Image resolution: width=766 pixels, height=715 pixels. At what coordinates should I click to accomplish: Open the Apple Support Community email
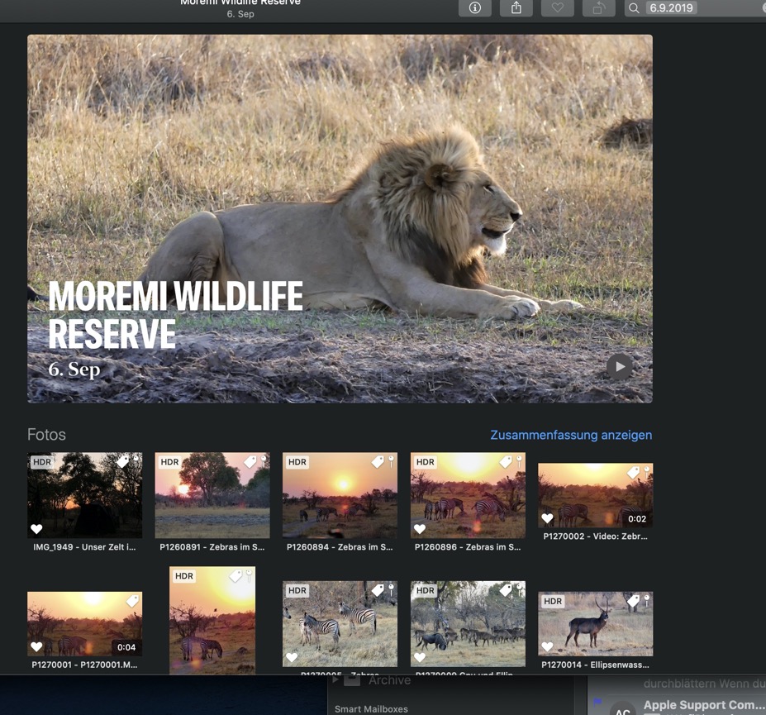(x=702, y=705)
